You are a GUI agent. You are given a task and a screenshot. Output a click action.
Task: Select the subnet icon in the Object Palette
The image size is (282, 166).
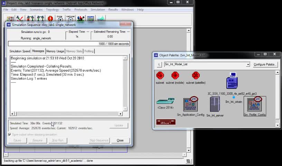tap(160, 75)
